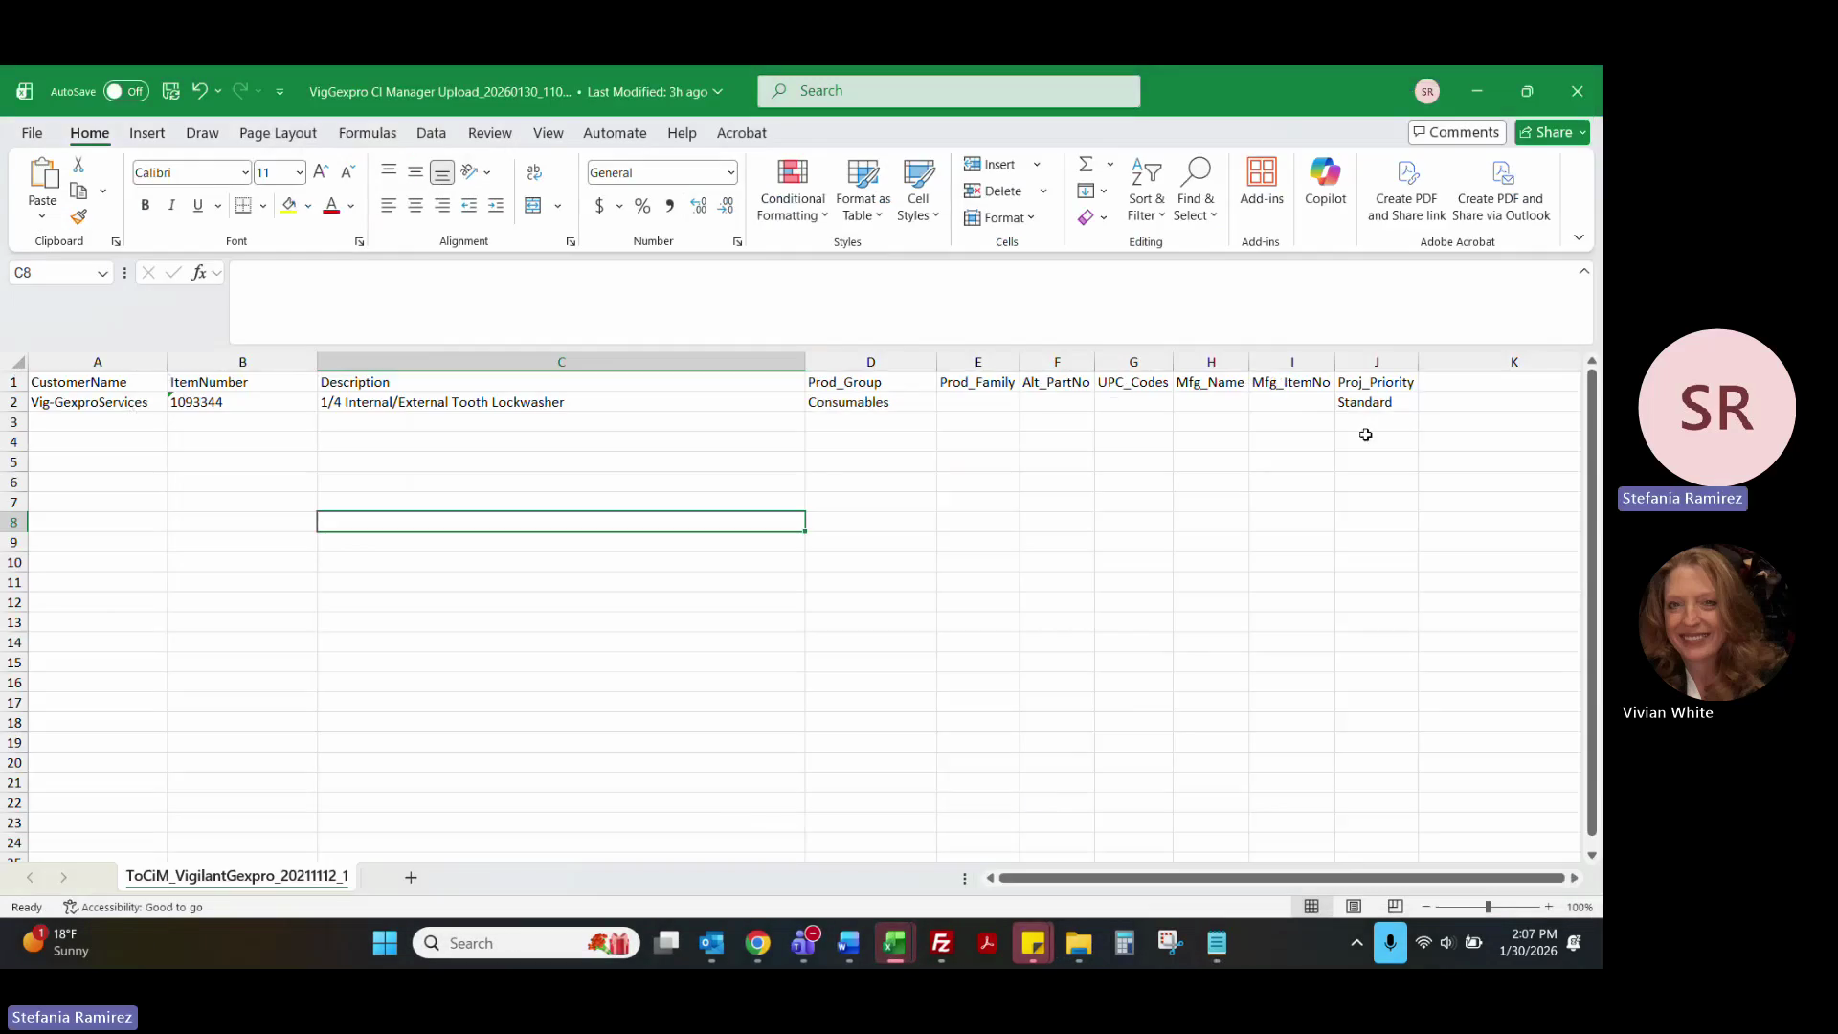Click the Format Painter brush icon

pyautogui.click(x=78, y=217)
